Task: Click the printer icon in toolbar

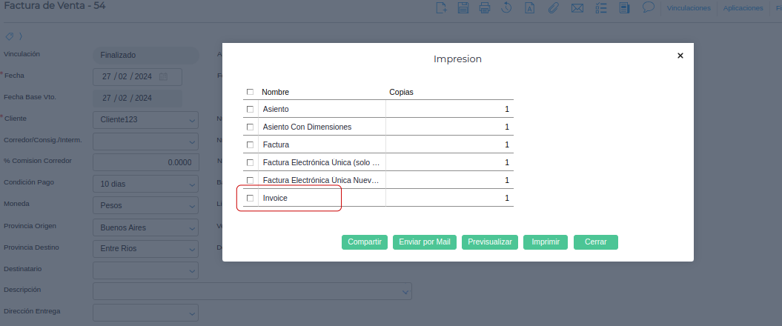Action: tap(485, 8)
